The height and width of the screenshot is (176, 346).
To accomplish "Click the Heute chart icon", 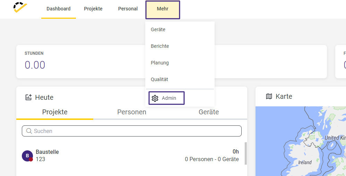I will [29, 97].
